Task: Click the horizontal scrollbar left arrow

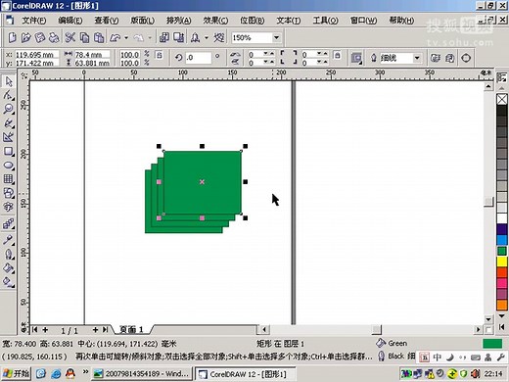Action: (x=264, y=329)
